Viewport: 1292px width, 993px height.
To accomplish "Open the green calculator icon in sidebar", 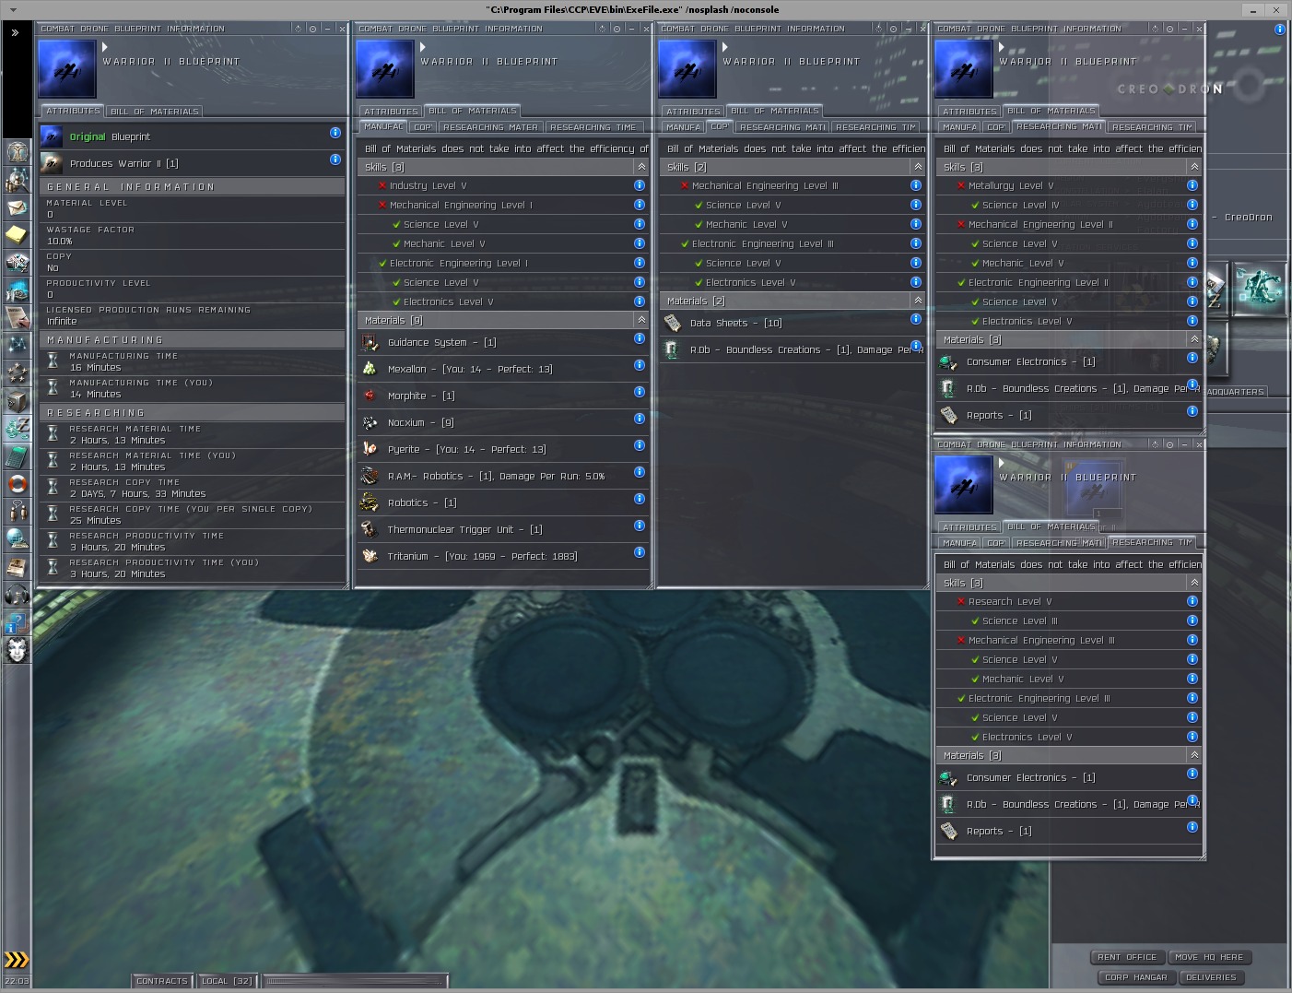I will pyautogui.click(x=18, y=455).
